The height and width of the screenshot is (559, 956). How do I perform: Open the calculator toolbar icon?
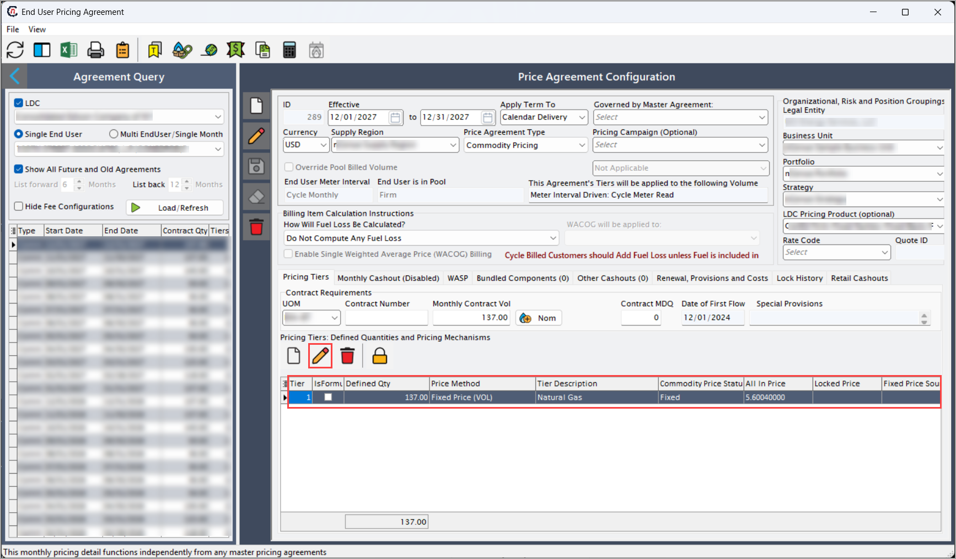[x=289, y=50]
